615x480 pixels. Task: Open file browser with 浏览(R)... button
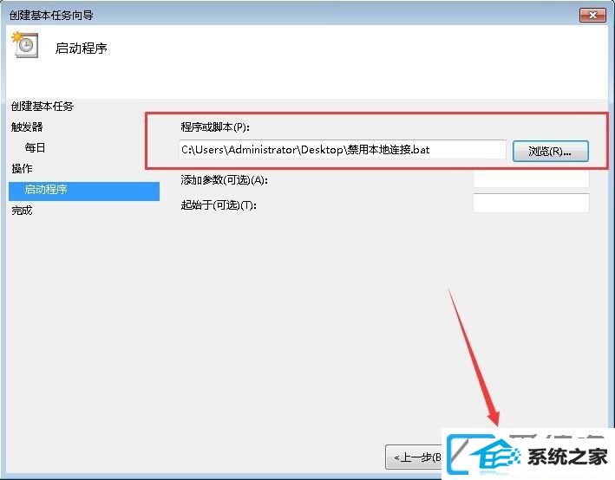[550, 152]
